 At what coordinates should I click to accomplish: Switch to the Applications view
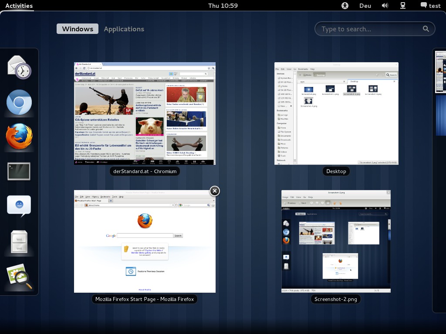click(x=124, y=29)
